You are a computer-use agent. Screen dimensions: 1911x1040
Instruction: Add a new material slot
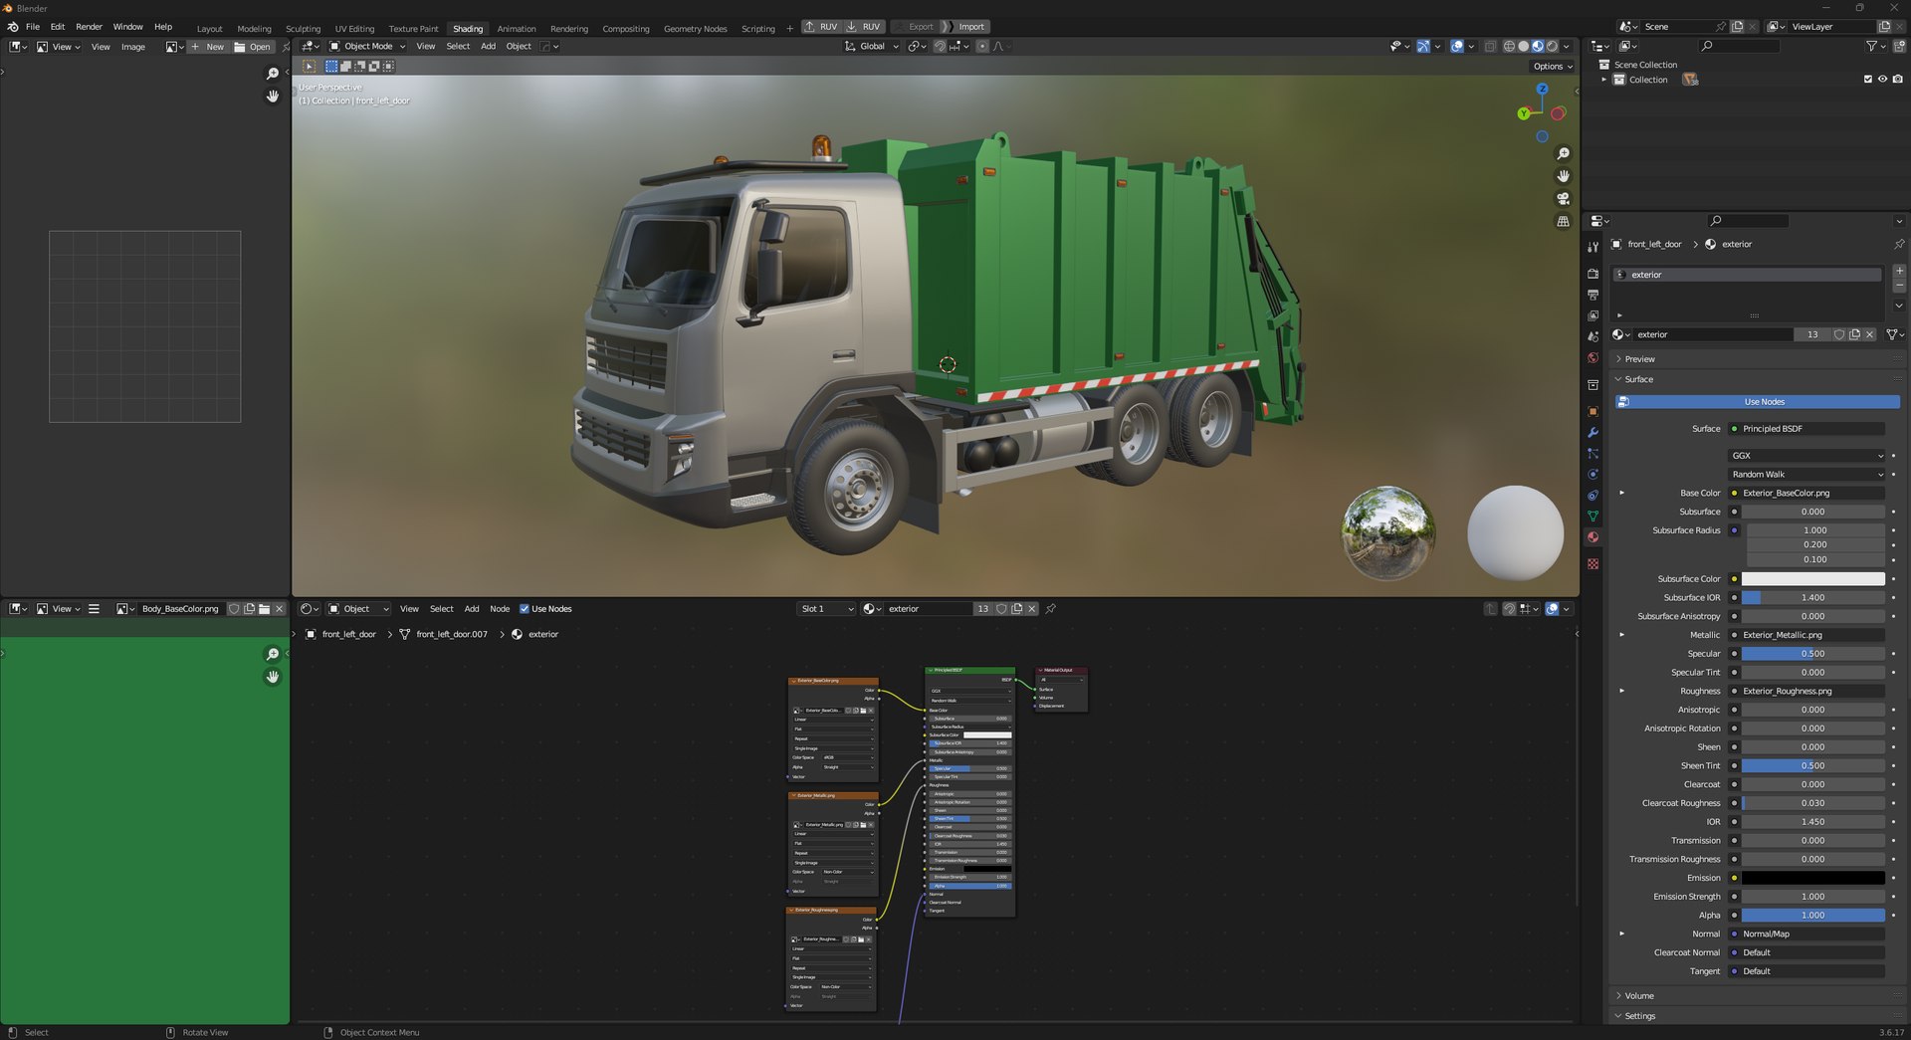[1899, 271]
